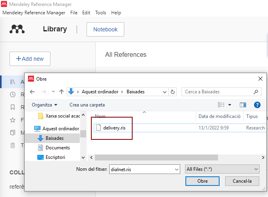This screenshot has width=268, height=197.
Task: Close the Obre dialog
Action: 260,79
